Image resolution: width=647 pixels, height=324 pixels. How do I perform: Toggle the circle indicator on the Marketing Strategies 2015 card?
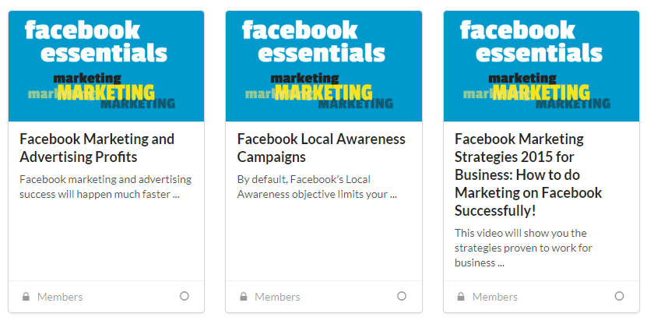(x=620, y=296)
